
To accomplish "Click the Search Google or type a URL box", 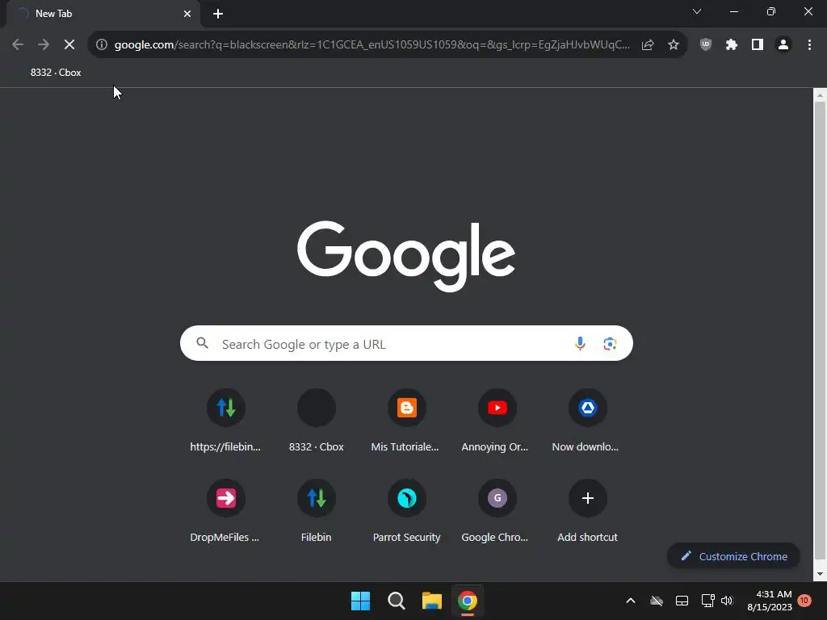I will point(406,344).
